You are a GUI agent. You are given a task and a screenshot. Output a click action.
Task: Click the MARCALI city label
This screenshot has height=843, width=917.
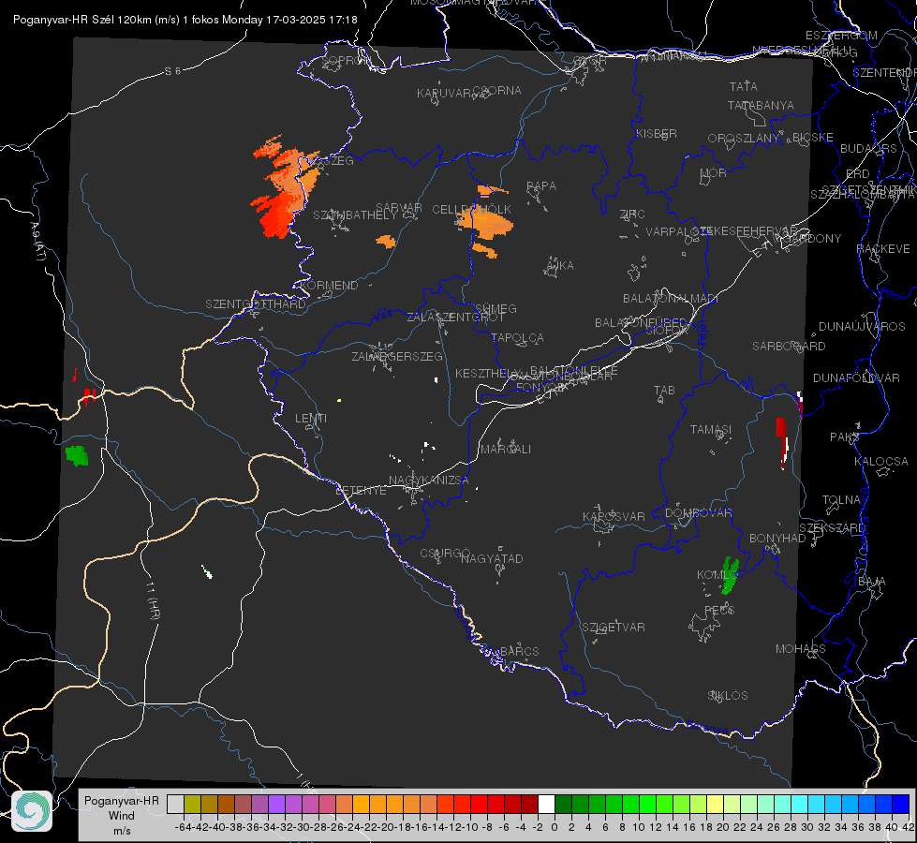coord(506,450)
